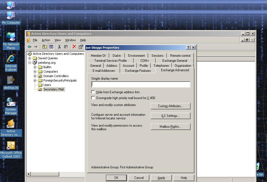Select Active Directory Users and Computers root node

pos(58,54)
